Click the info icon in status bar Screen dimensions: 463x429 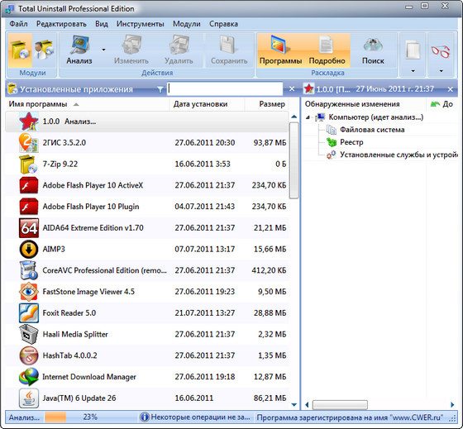tap(145, 417)
